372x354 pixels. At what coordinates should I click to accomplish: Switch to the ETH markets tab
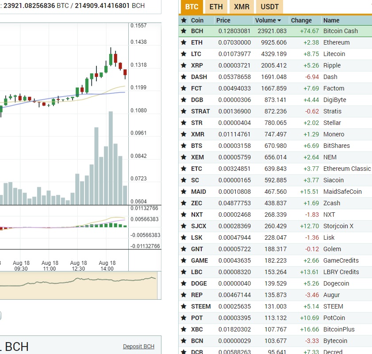216,7
